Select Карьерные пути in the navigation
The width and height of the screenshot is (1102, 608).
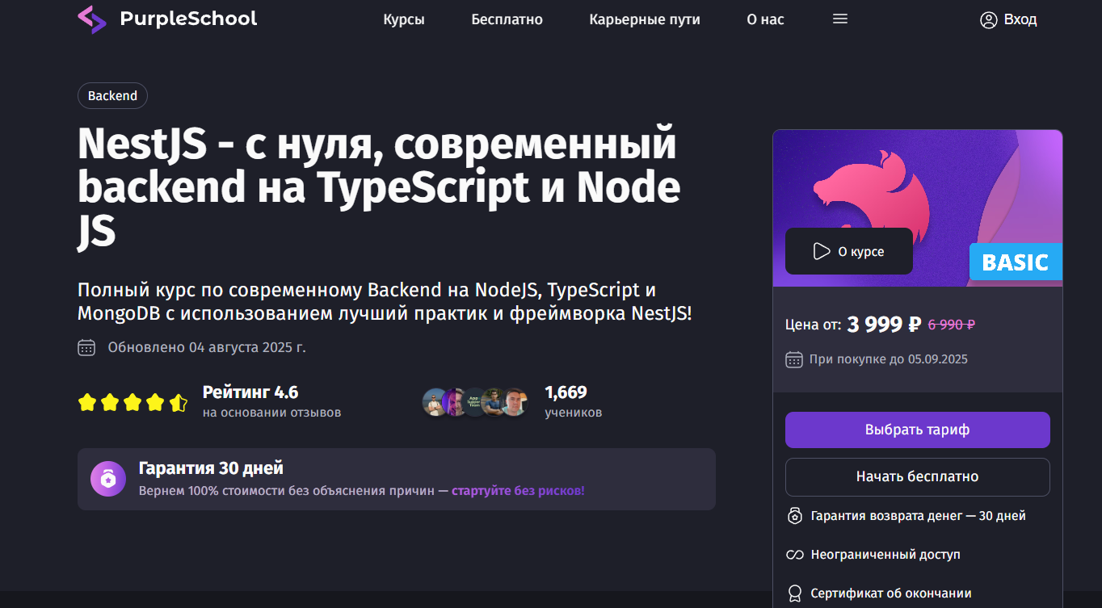645,19
